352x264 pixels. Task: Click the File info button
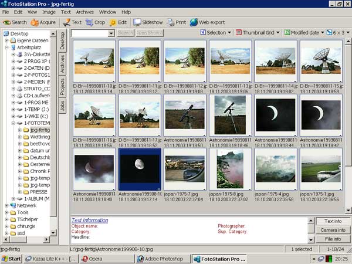click(332, 239)
